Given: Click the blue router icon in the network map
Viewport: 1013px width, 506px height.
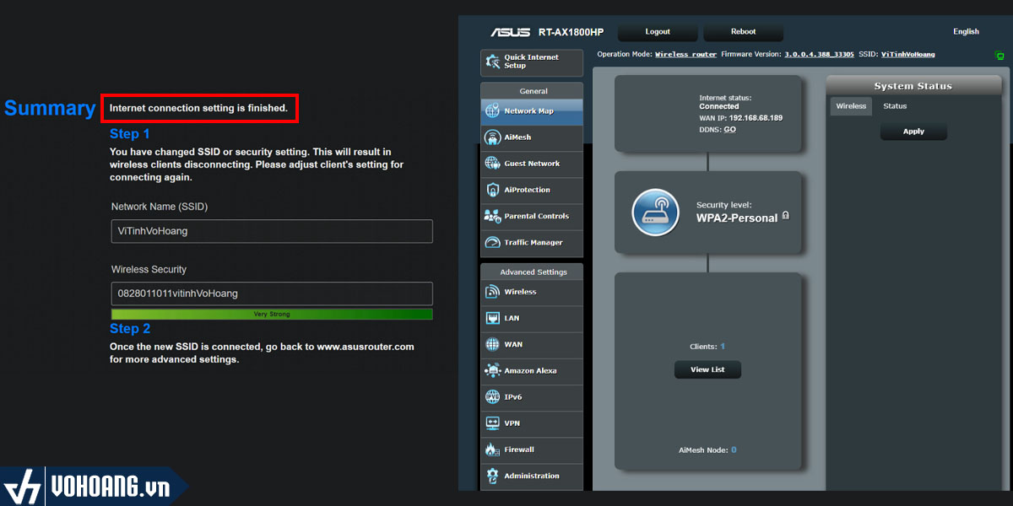Looking at the screenshot, I should [656, 212].
